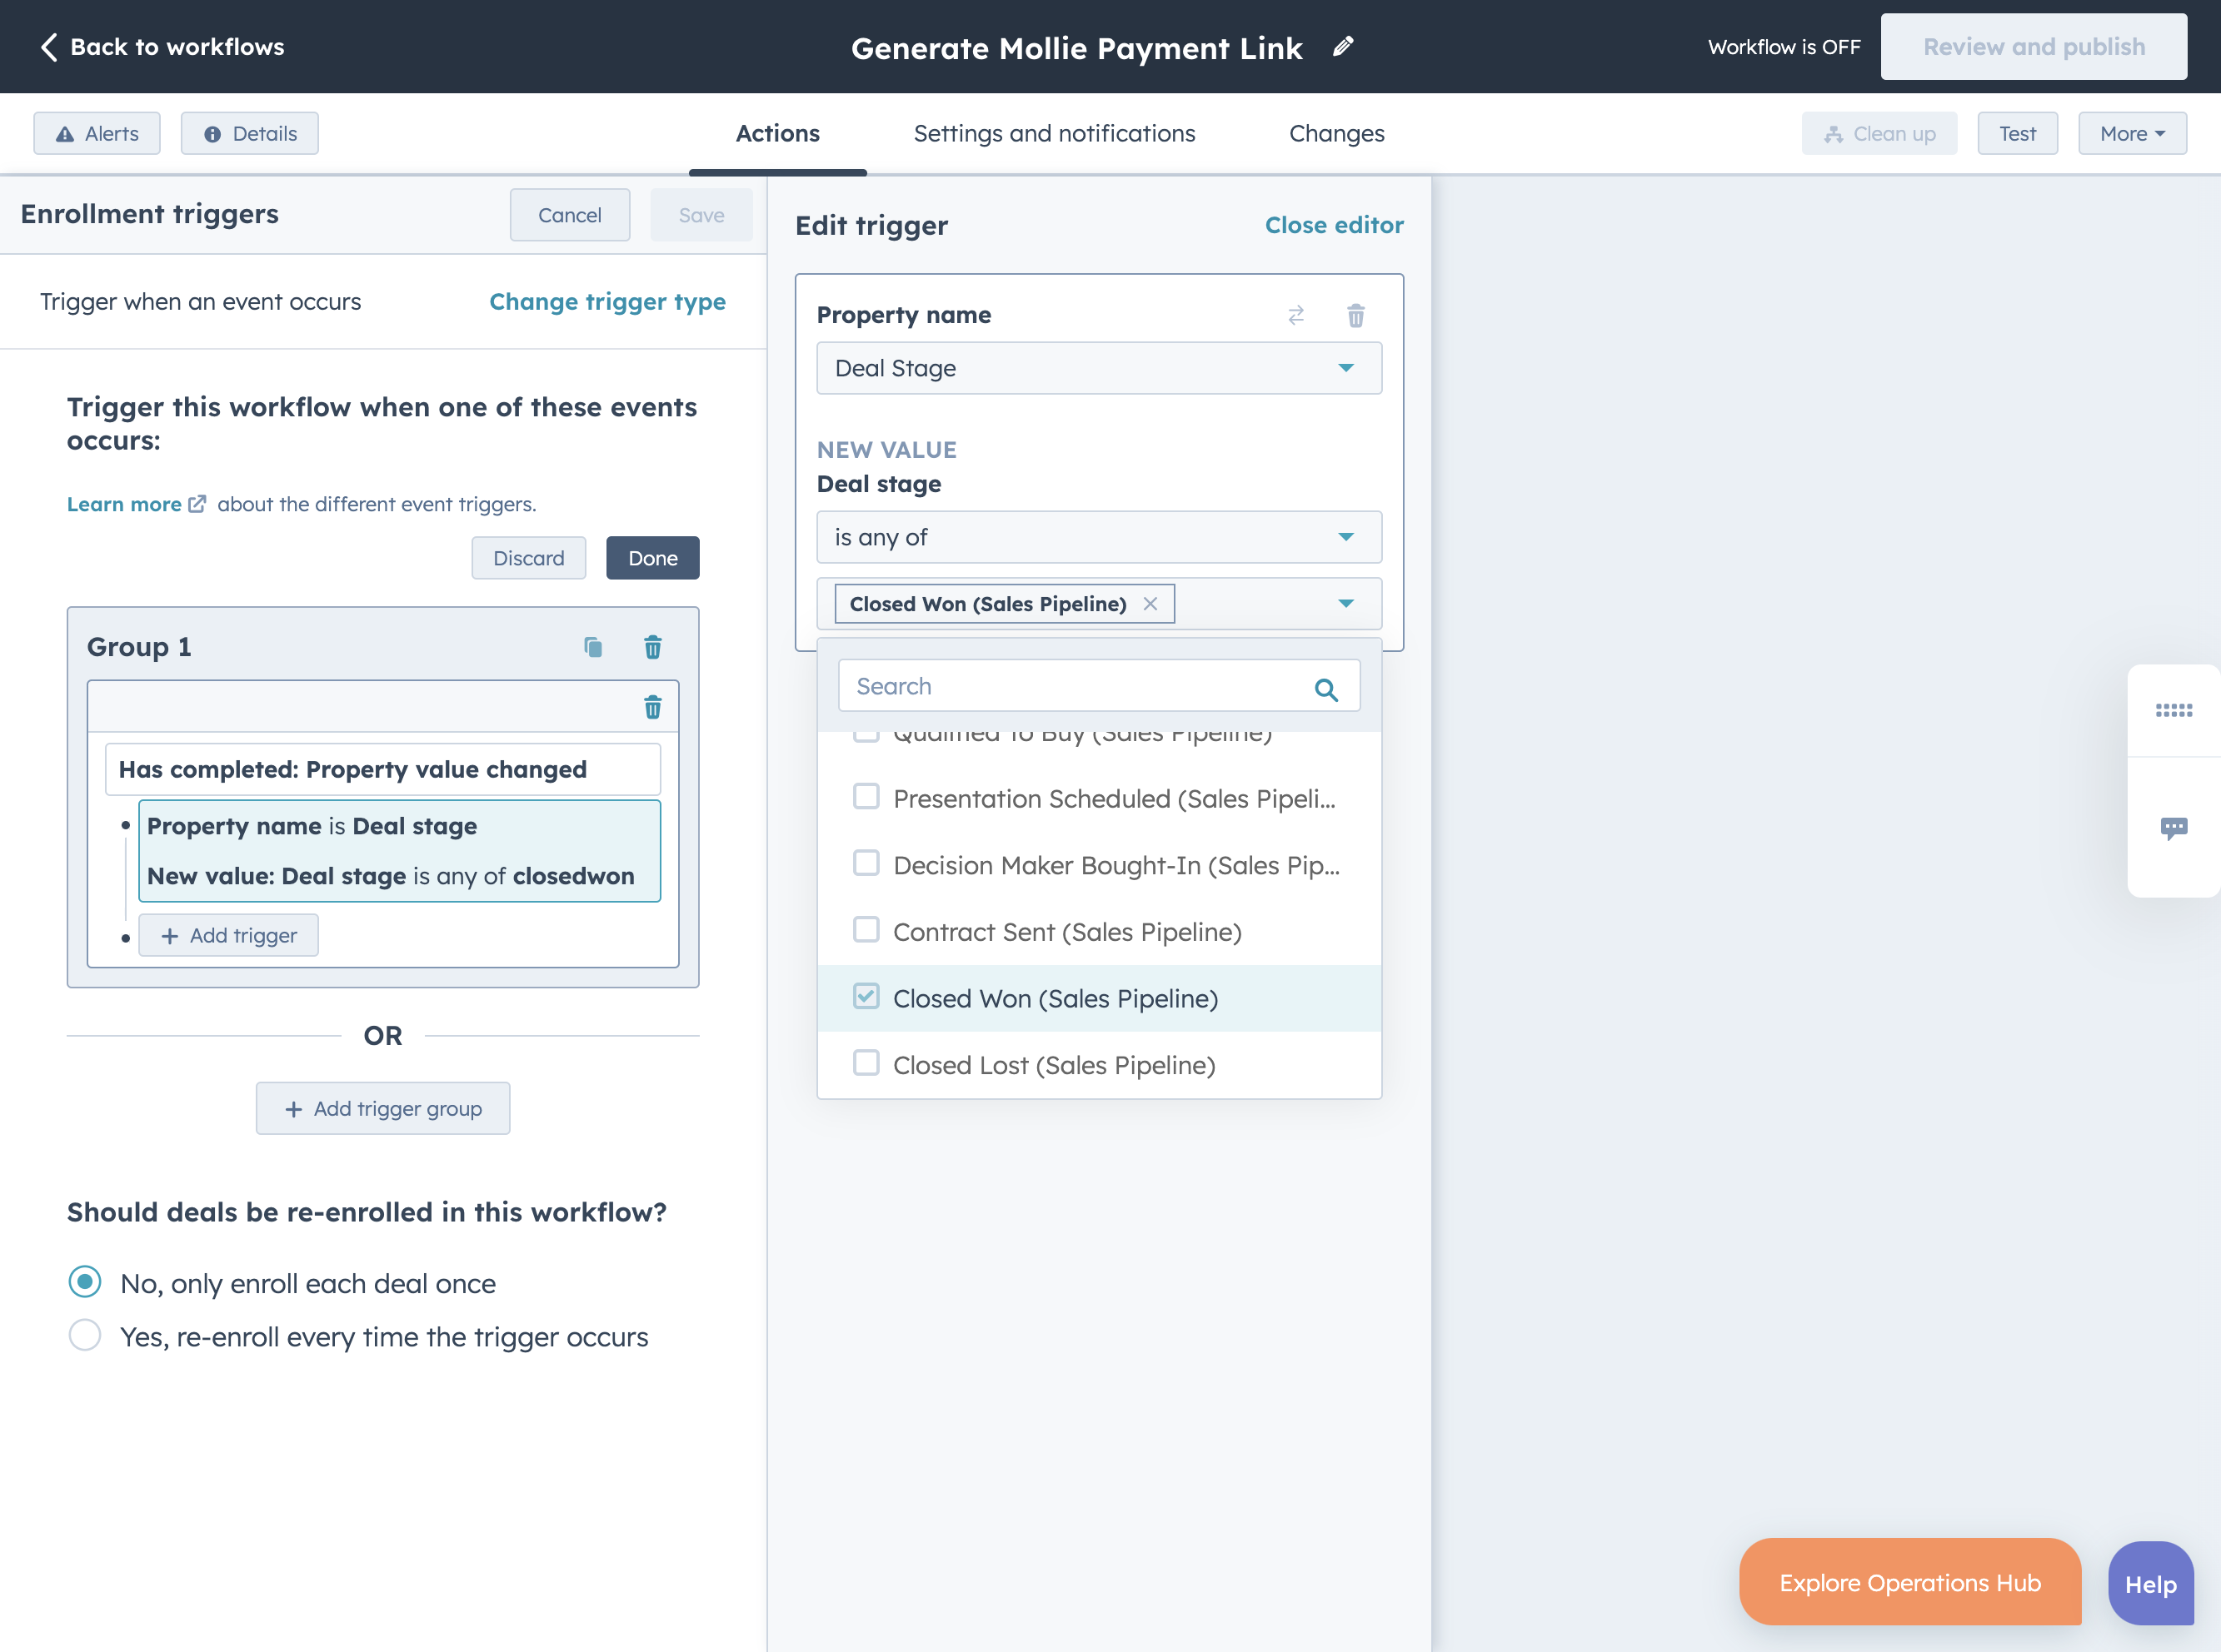
Task: Click Review and publish button
Action: pyautogui.click(x=2033, y=47)
